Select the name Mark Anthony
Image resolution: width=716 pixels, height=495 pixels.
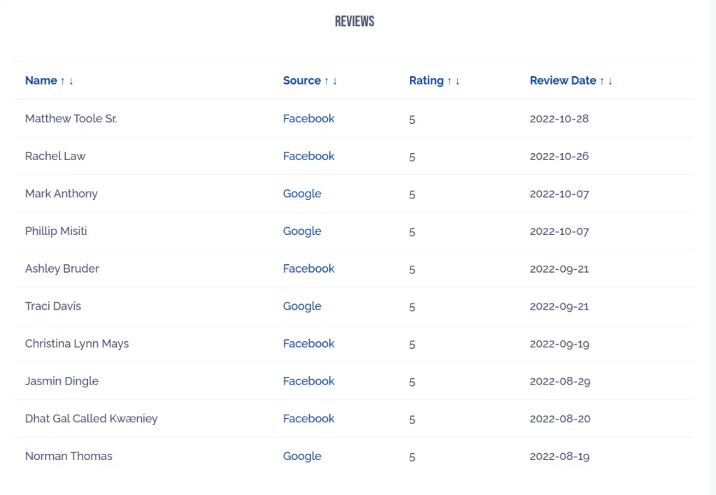point(62,194)
